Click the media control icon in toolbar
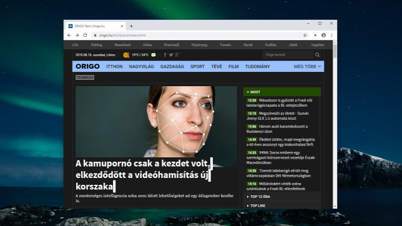402x226 pixels. pyautogui.click(x=315, y=35)
